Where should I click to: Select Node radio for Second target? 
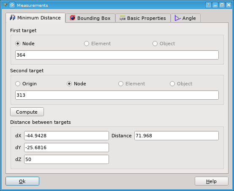click(x=69, y=84)
